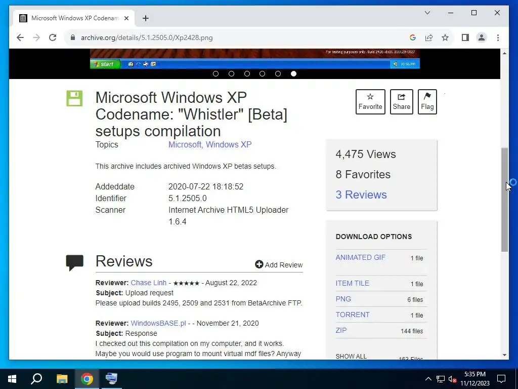Share this page via toolbar icon
This screenshot has width=518, height=389.
pos(429,37)
